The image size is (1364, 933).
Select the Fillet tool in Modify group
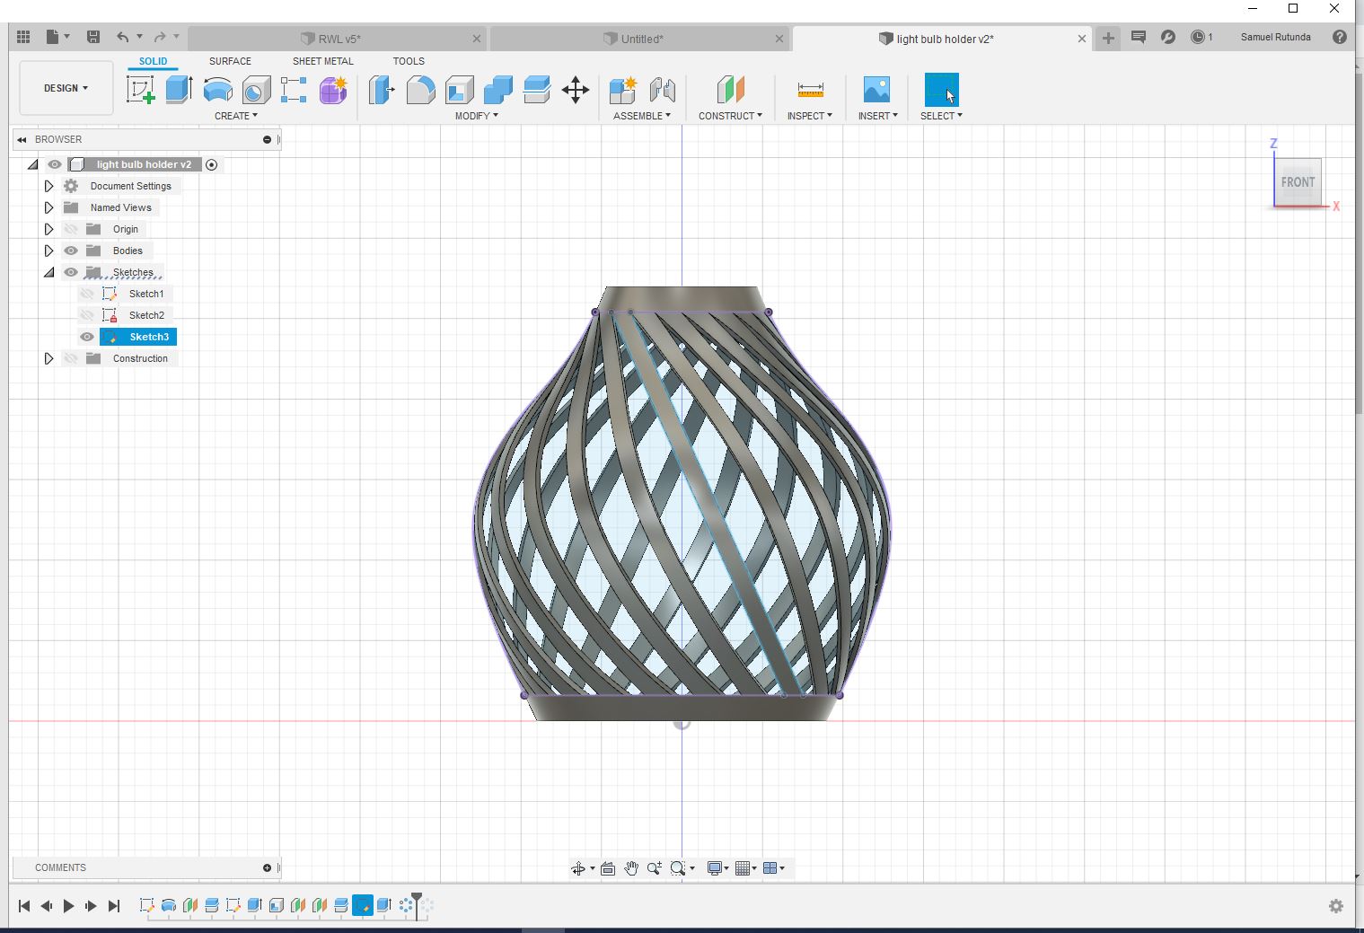(x=420, y=90)
